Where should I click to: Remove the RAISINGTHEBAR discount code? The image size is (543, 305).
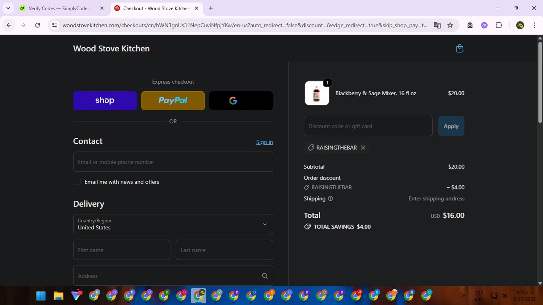point(363,148)
